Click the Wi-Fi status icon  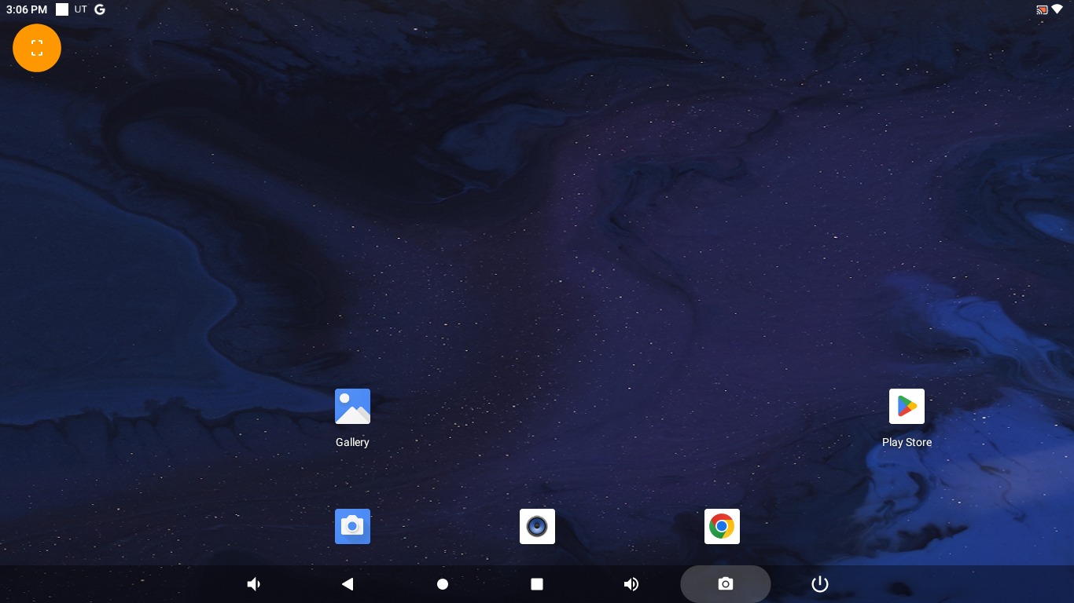[1057, 9]
